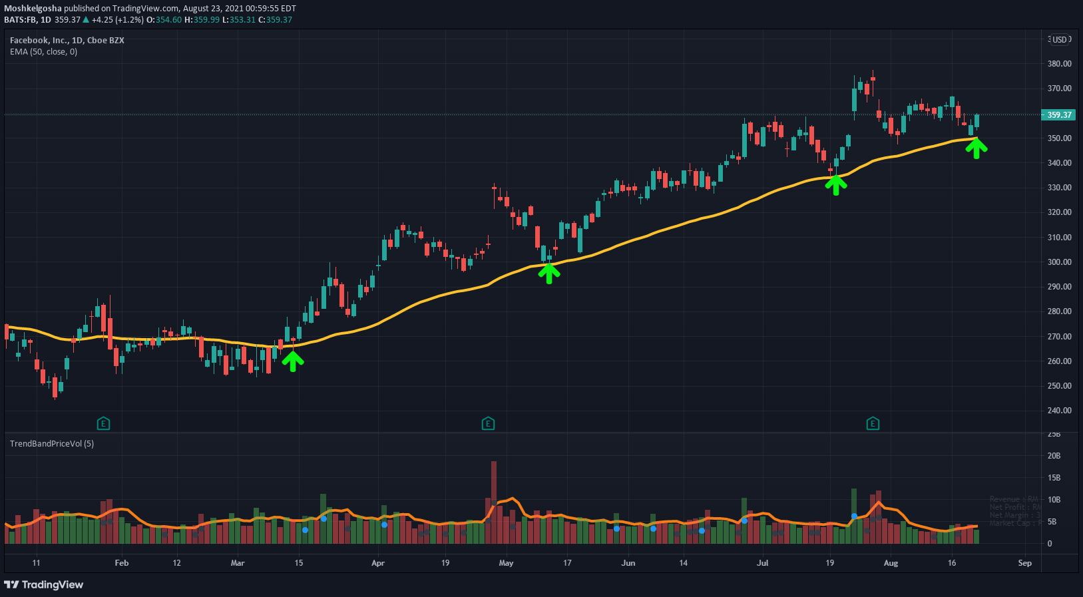Screen dimensions: 1083x597
Task: Click the 250.00 price axis label
Action: coord(1060,386)
